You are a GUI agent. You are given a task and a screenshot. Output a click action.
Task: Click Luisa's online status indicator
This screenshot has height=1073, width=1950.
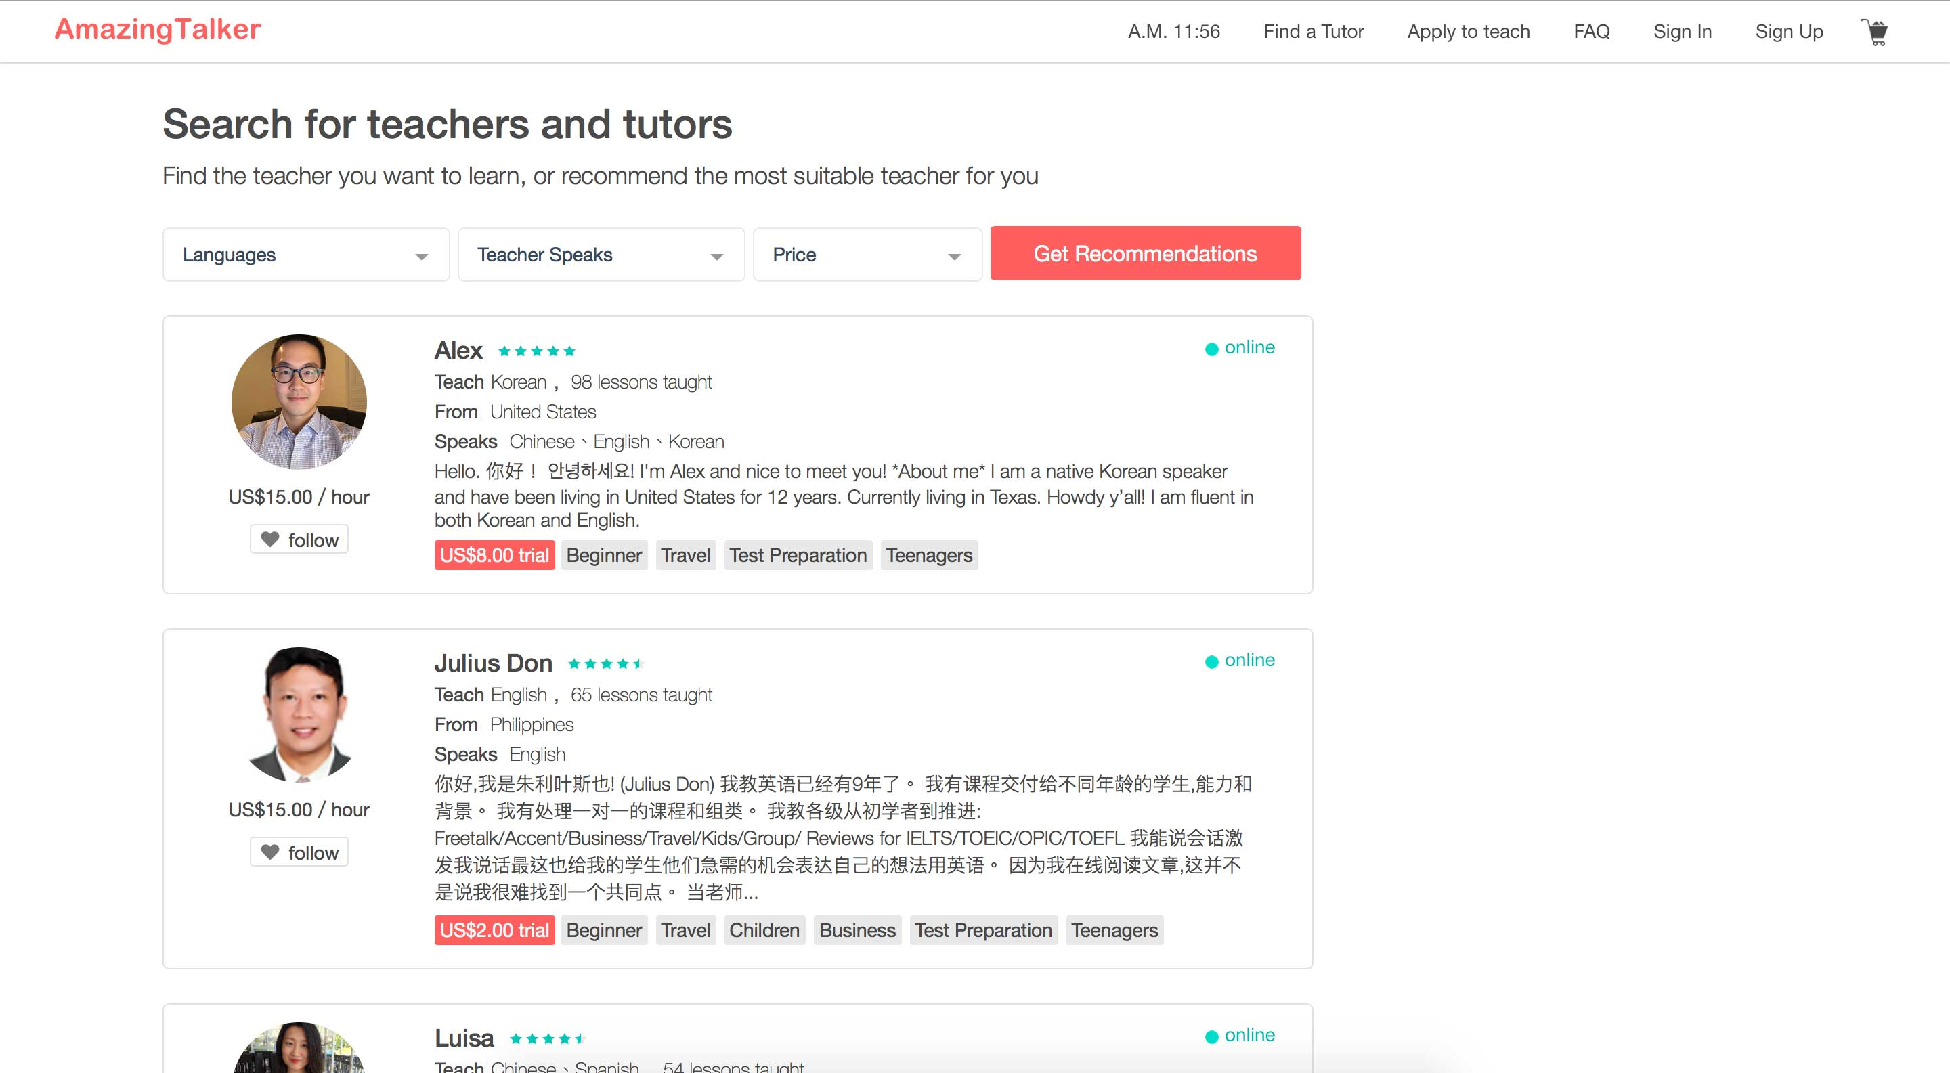tap(1240, 1034)
